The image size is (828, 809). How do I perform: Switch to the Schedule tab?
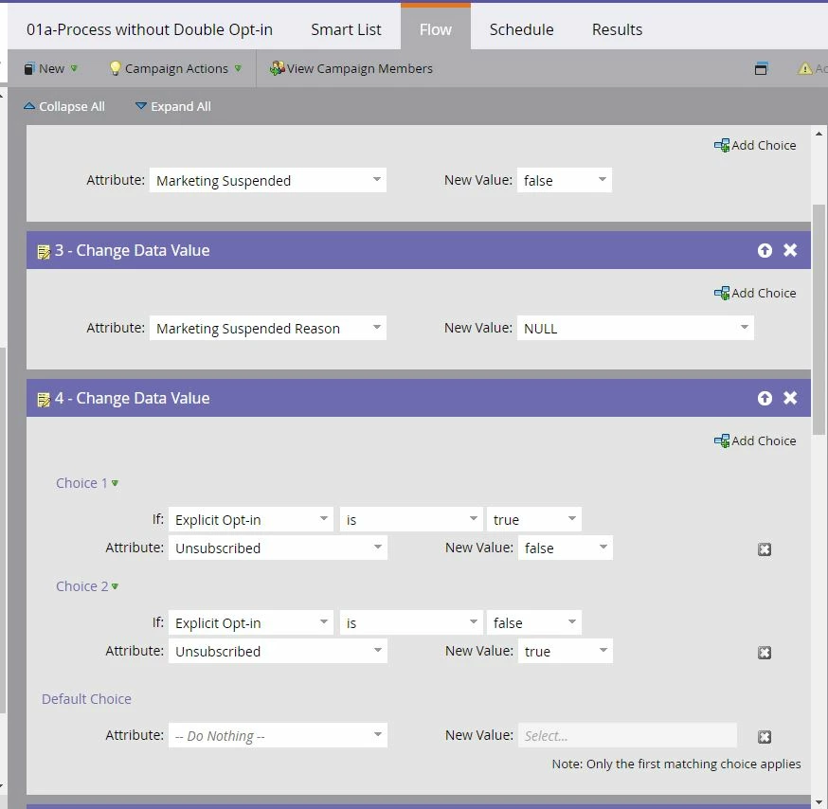[521, 29]
